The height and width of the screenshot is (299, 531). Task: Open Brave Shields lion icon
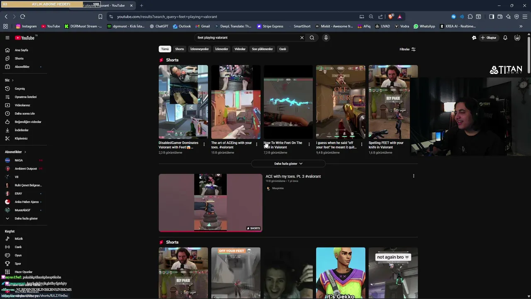(x=391, y=17)
